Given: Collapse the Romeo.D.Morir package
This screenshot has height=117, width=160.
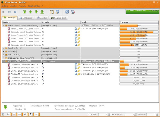Looking at the screenshot, I should pyautogui.click(x=3, y=26).
